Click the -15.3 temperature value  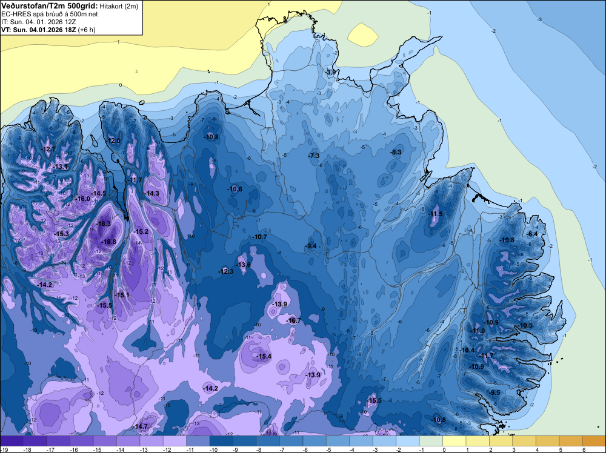click(61, 234)
